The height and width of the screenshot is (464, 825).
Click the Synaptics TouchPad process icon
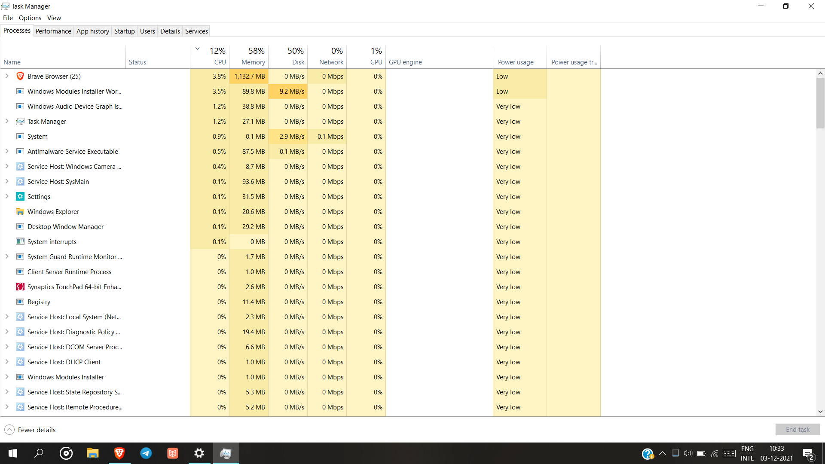pyautogui.click(x=20, y=287)
